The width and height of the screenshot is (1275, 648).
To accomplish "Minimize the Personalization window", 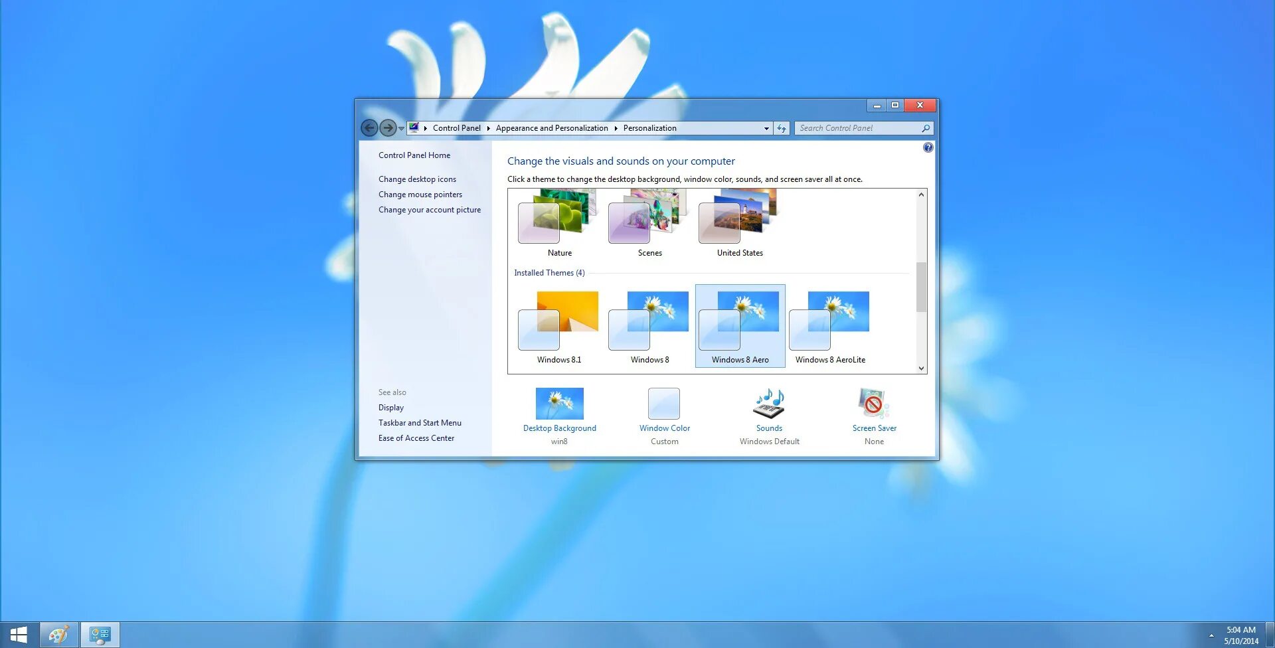I will point(877,106).
